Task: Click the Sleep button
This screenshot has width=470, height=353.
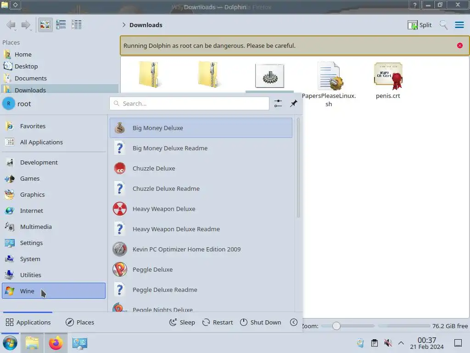Action: (182, 322)
